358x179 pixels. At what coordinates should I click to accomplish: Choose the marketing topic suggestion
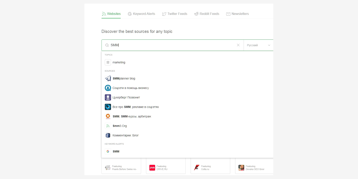pos(187,62)
